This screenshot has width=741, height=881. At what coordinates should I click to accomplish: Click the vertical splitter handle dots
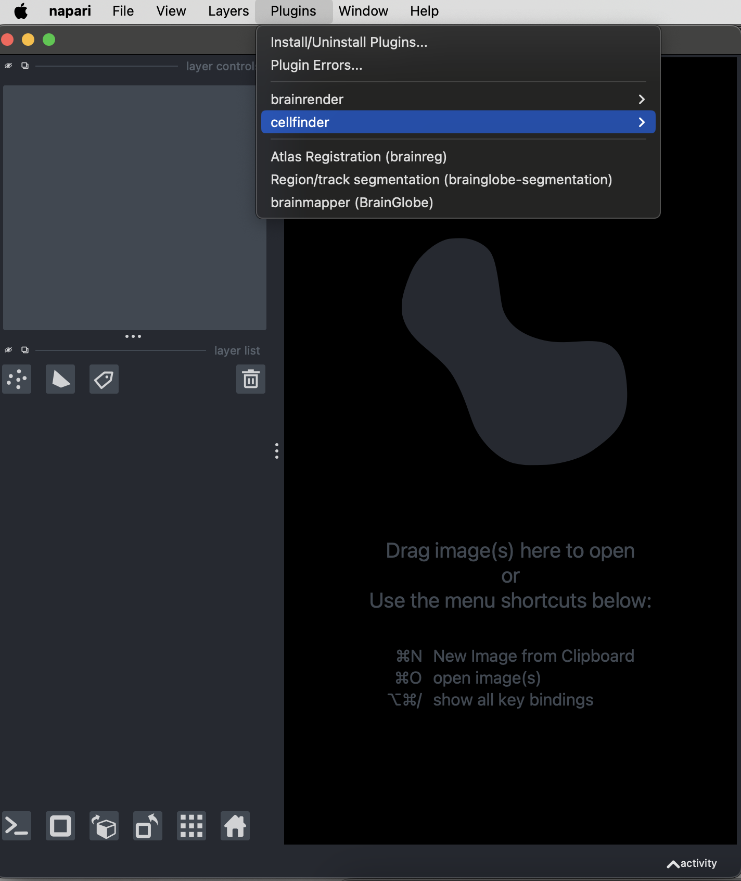point(277,450)
